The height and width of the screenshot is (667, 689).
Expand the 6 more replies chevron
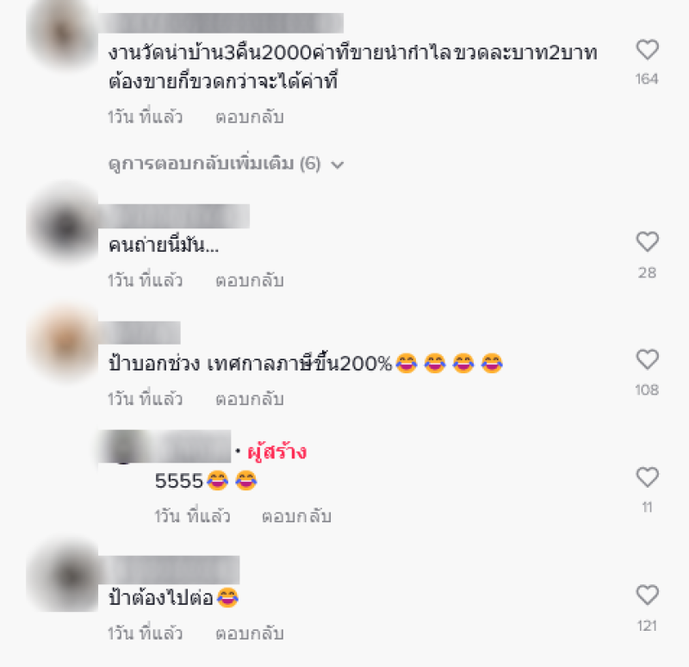coord(338,165)
